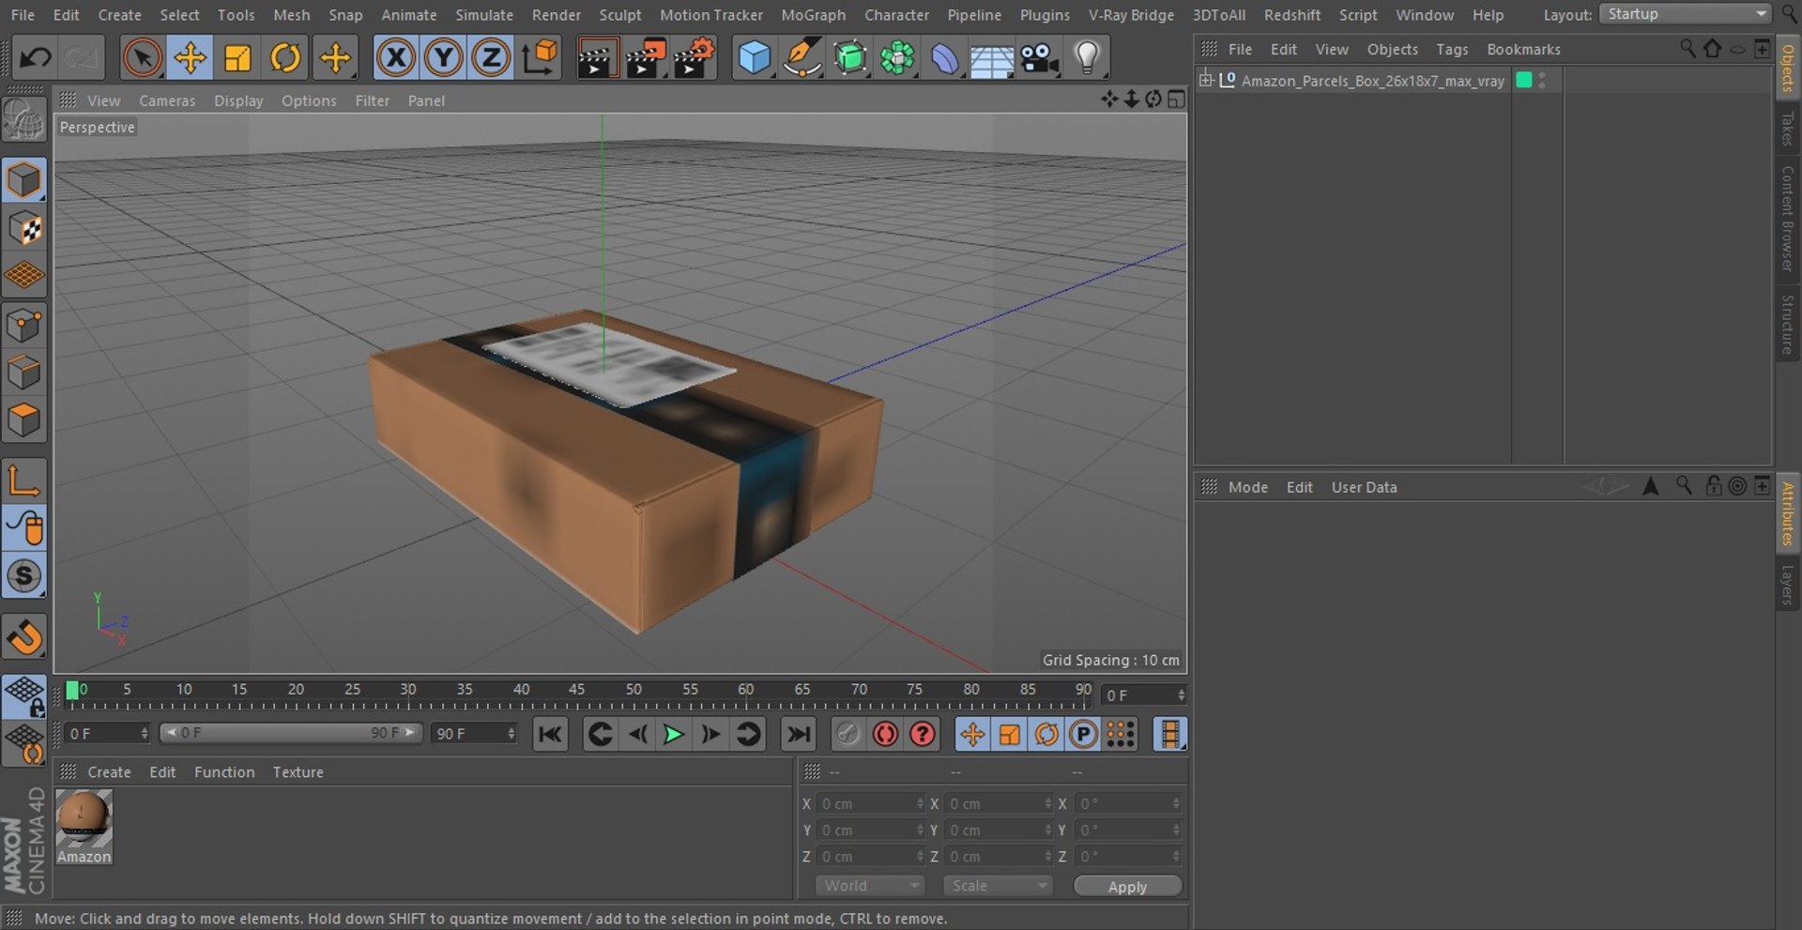Toggle object visibility dots
1802x930 pixels.
click(1542, 81)
